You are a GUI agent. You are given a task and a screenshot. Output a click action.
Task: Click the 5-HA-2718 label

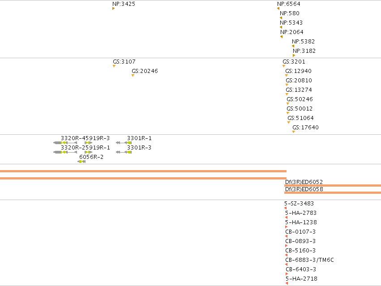pos(302,279)
